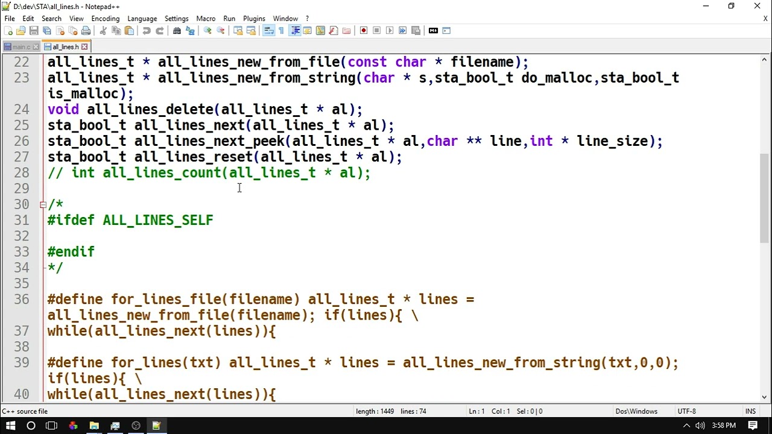Click the Stop Recording macro icon
772x434 pixels.
[377, 31]
